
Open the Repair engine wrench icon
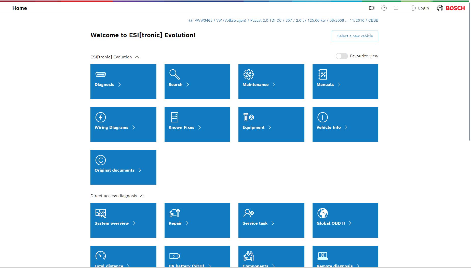(174, 213)
